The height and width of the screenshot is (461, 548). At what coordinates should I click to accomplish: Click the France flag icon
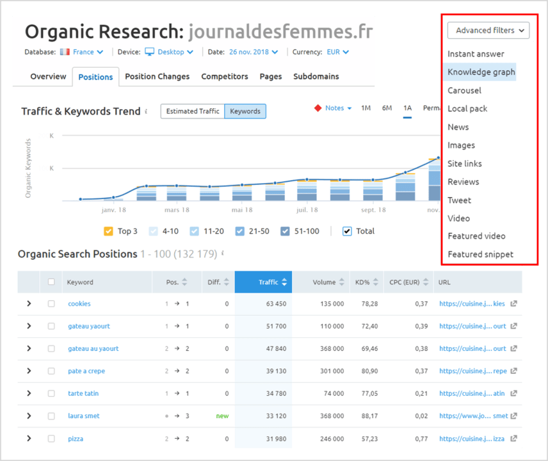point(65,52)
